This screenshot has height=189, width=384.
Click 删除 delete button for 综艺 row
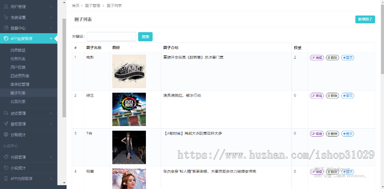point(332,96)
